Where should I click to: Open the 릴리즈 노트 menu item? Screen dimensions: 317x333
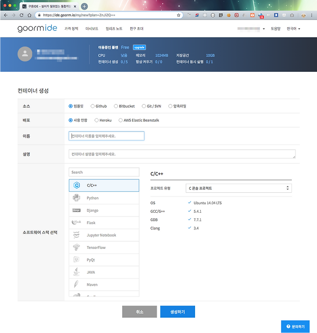pyautogui.click(x=114, y=29)
